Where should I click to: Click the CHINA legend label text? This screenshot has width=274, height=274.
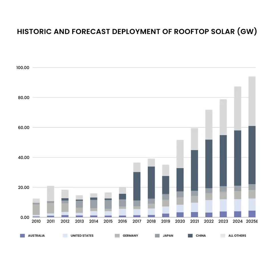(x=201, y=236)
